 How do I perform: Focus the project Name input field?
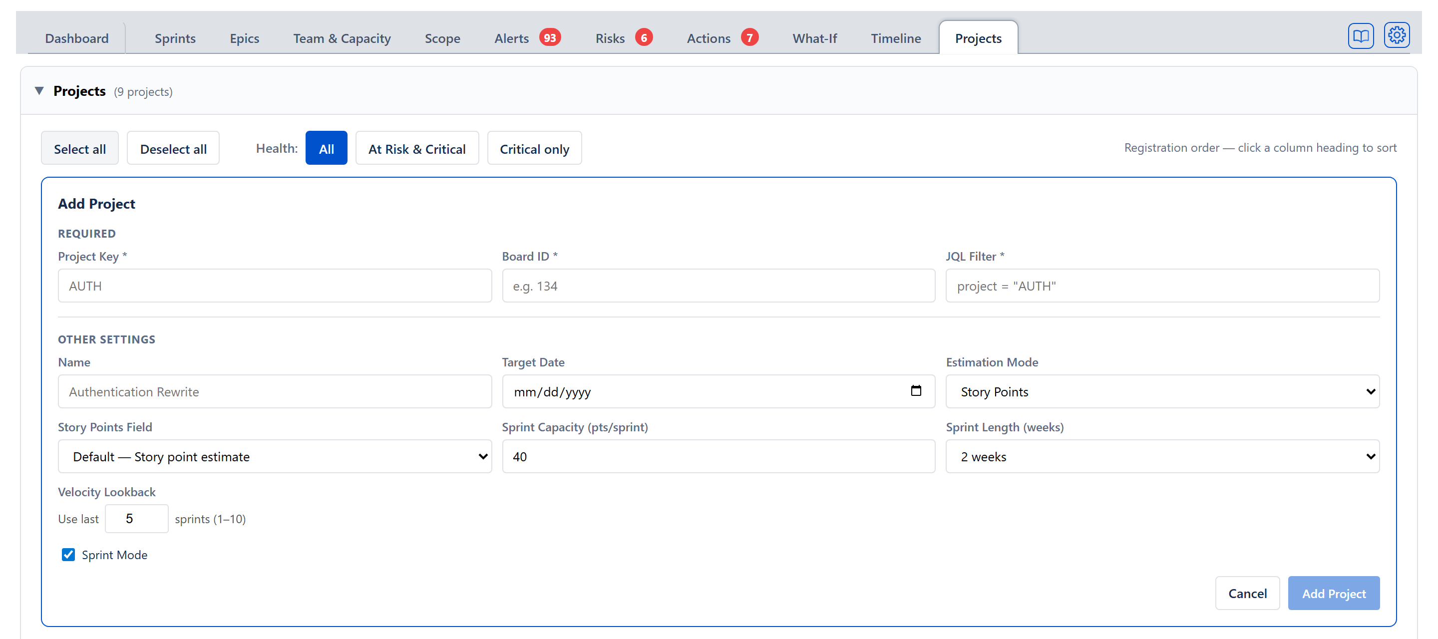[x=275, y=391]
